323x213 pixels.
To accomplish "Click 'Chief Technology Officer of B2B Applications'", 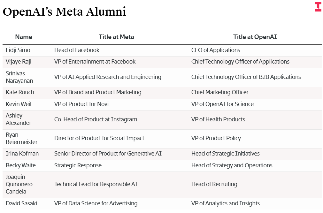I will point(246,77).
